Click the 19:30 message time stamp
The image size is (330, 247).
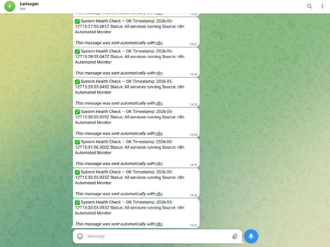193,135
